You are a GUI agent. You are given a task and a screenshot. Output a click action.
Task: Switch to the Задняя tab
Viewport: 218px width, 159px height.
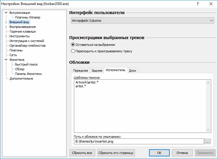(x=97, y=71)
